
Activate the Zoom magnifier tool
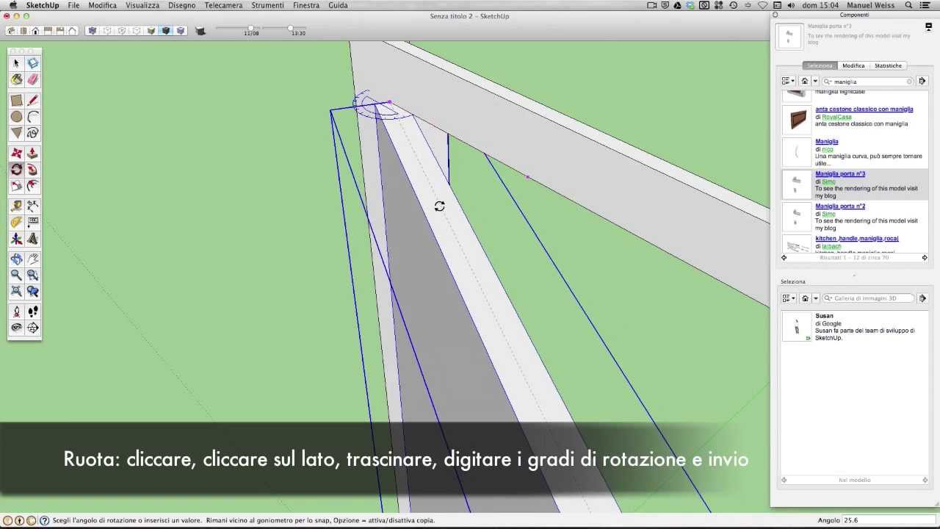[x=16, y=276]
